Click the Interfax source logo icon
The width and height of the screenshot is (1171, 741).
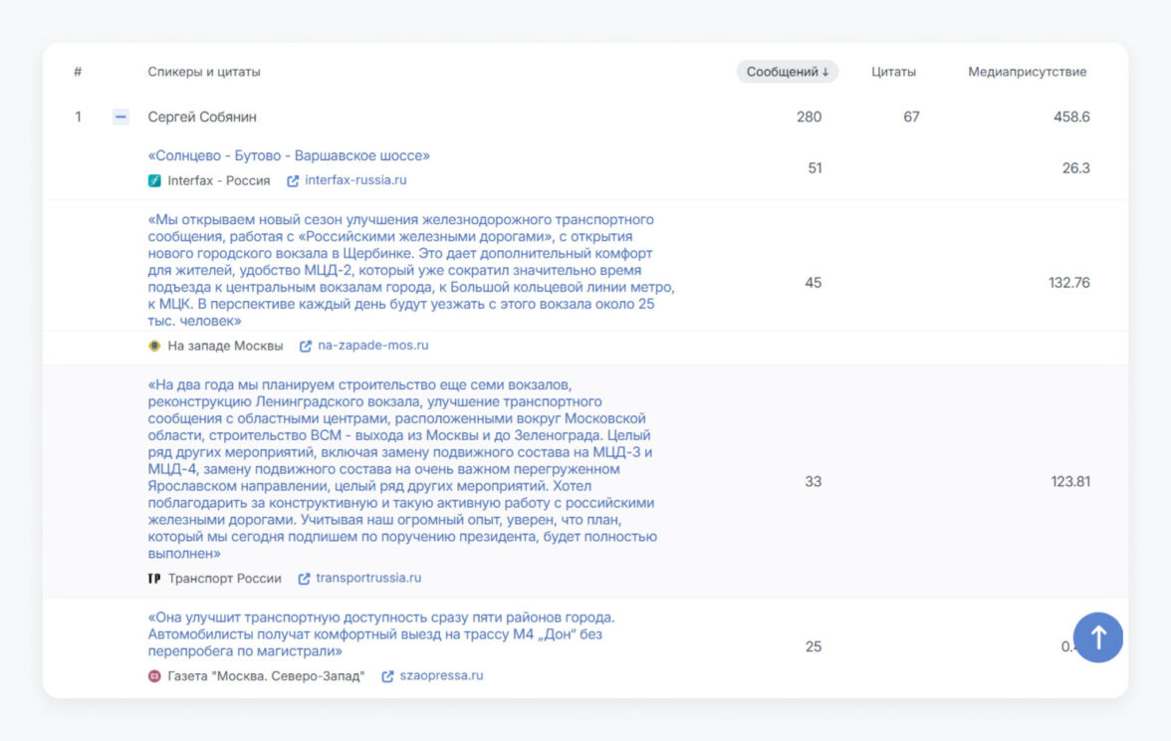154,180
